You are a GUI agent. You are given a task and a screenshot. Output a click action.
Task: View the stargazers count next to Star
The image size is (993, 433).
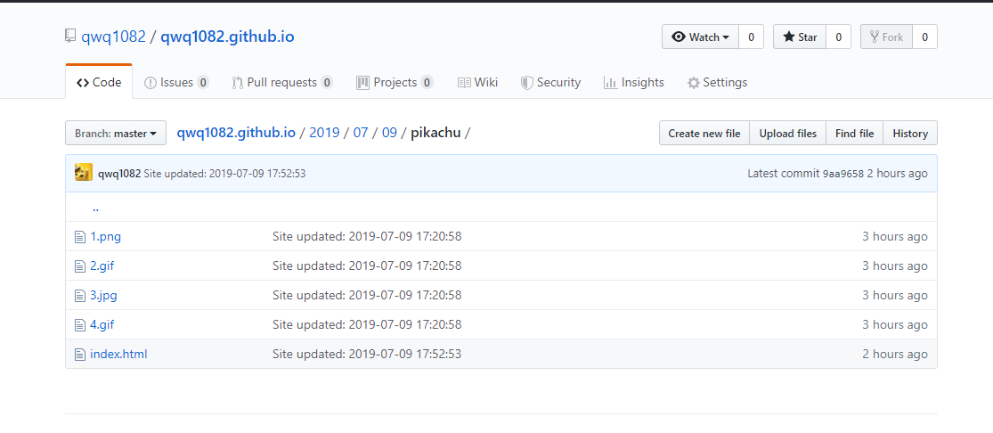838,37
